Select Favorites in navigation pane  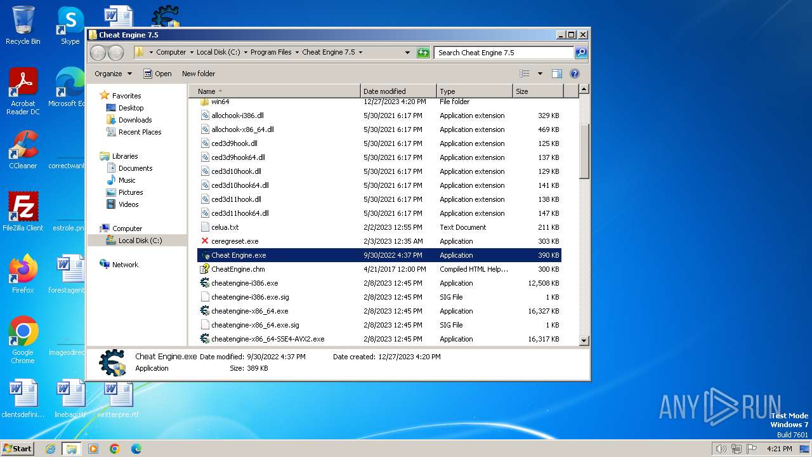point(126,96)
